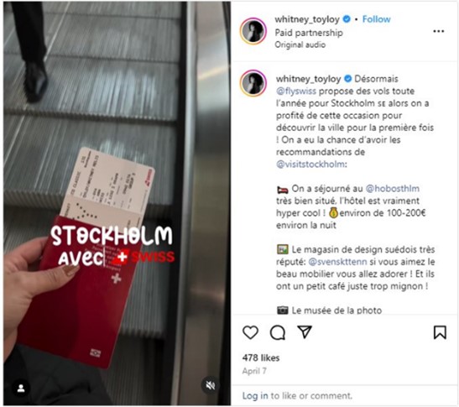Open whitney_toyloy header profile picture
The width and height of the screenshot is (459, 407).
tap(253, 31)
